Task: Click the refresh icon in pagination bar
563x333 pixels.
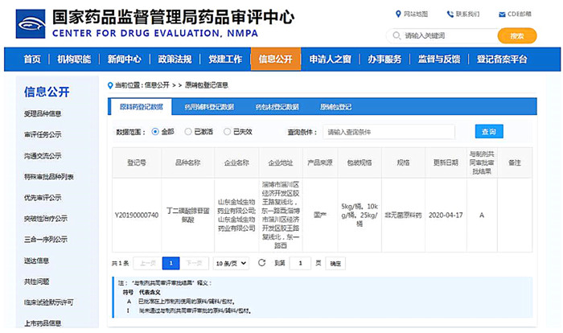Action: pyautogui.click(x=261, y=263)
